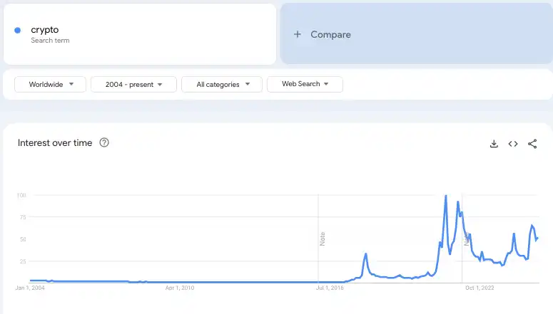Viewport: 553px width, 314px height.
Task: Click the Jan 1, 2004 axis label
Action: [30, 288]
